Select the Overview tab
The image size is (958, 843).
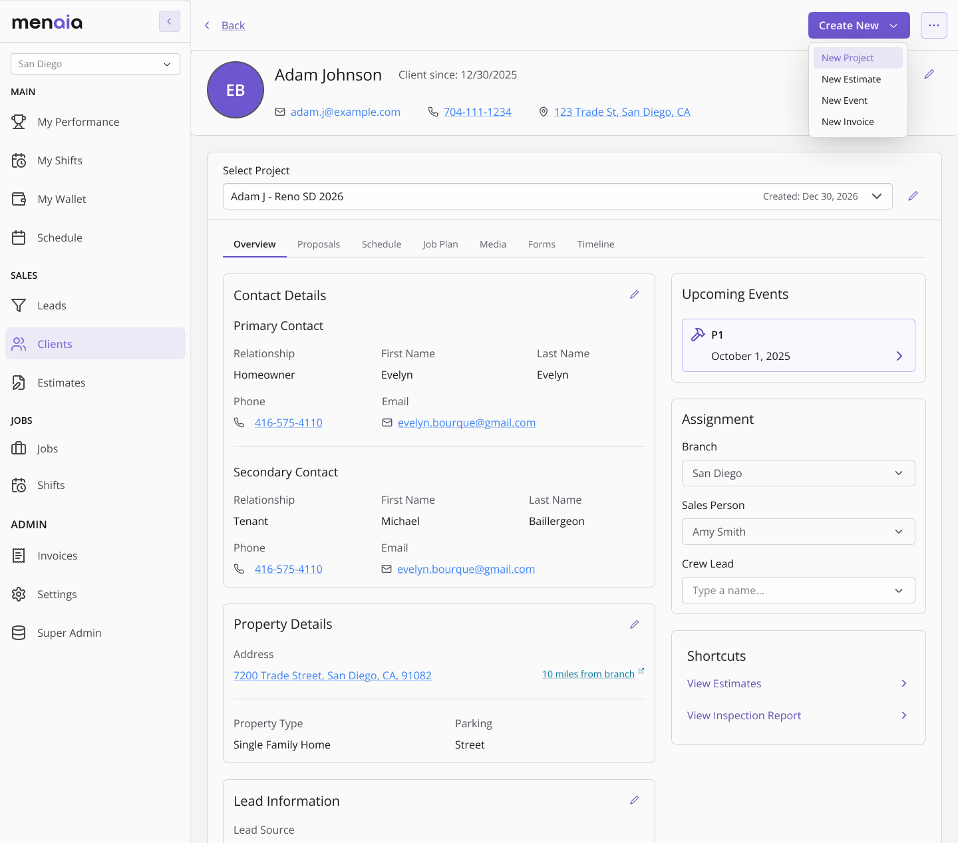[x=255, y=244]
